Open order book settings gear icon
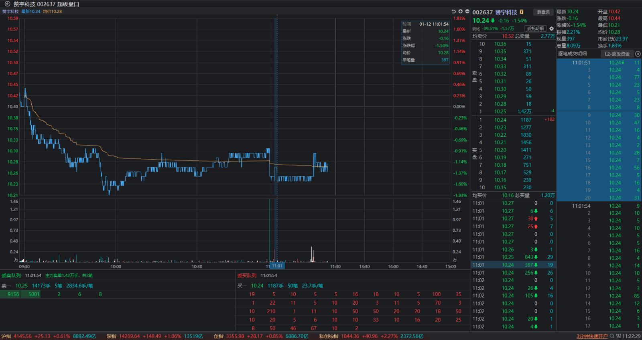The image size is (642, 340). (x=551, y=29)
